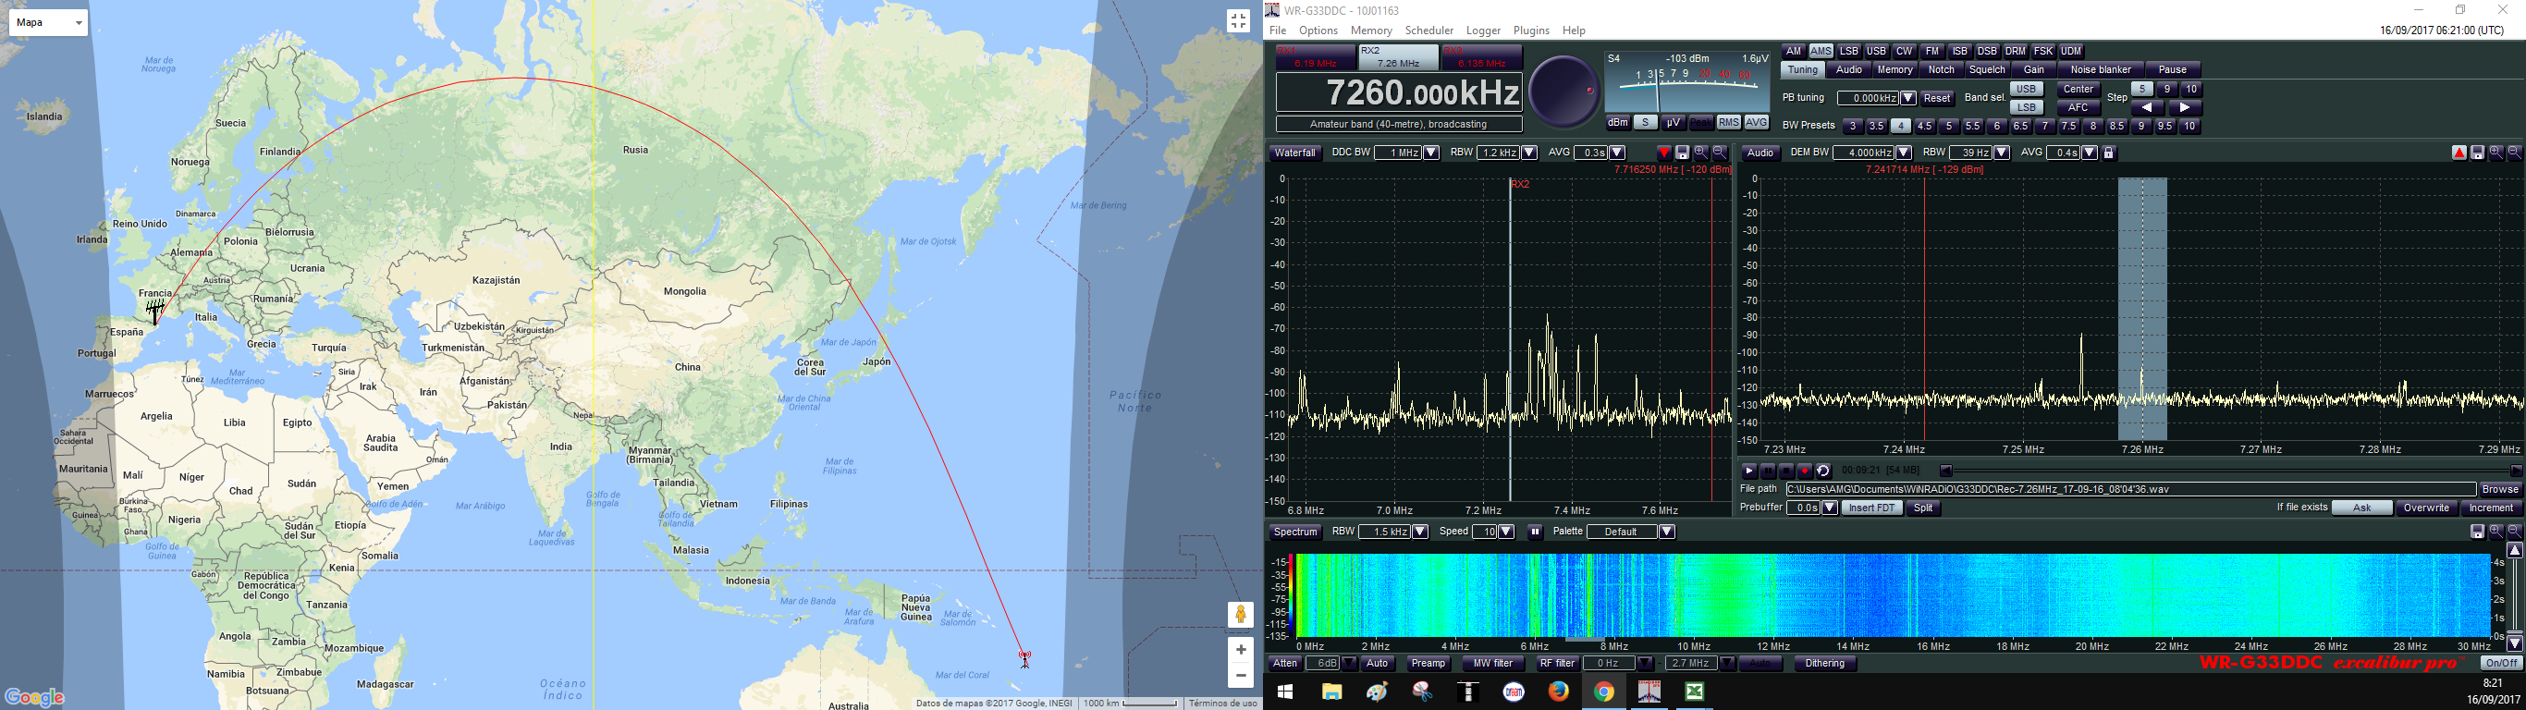Reset the PB tuning value
The image size is (2526, 710).
1937,99
